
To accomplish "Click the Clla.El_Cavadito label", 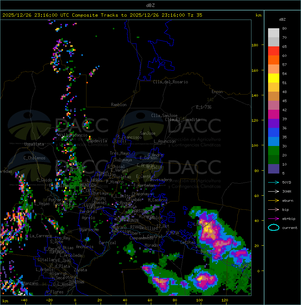I will tap(182, 120).
